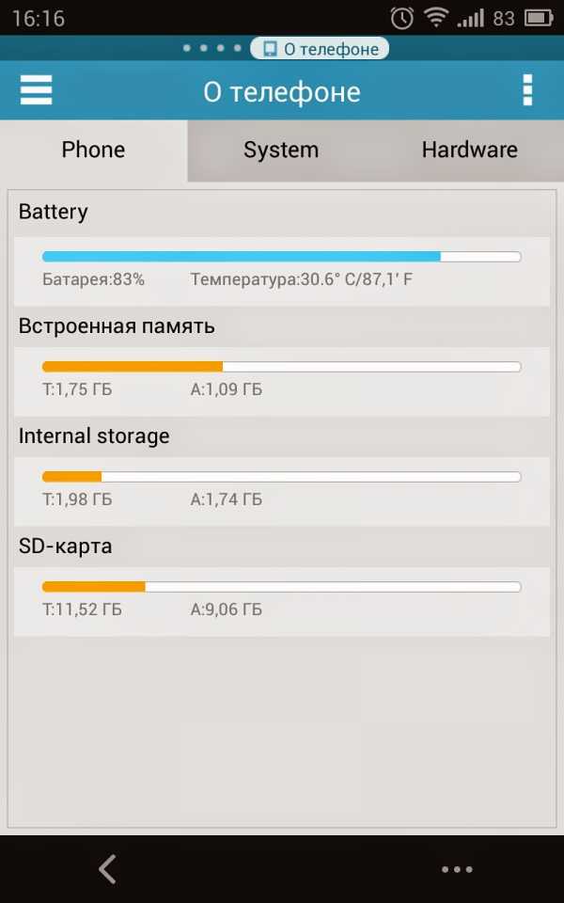Tap the cellular signal strength icon
564x903 pixels.
coord(470,18)
